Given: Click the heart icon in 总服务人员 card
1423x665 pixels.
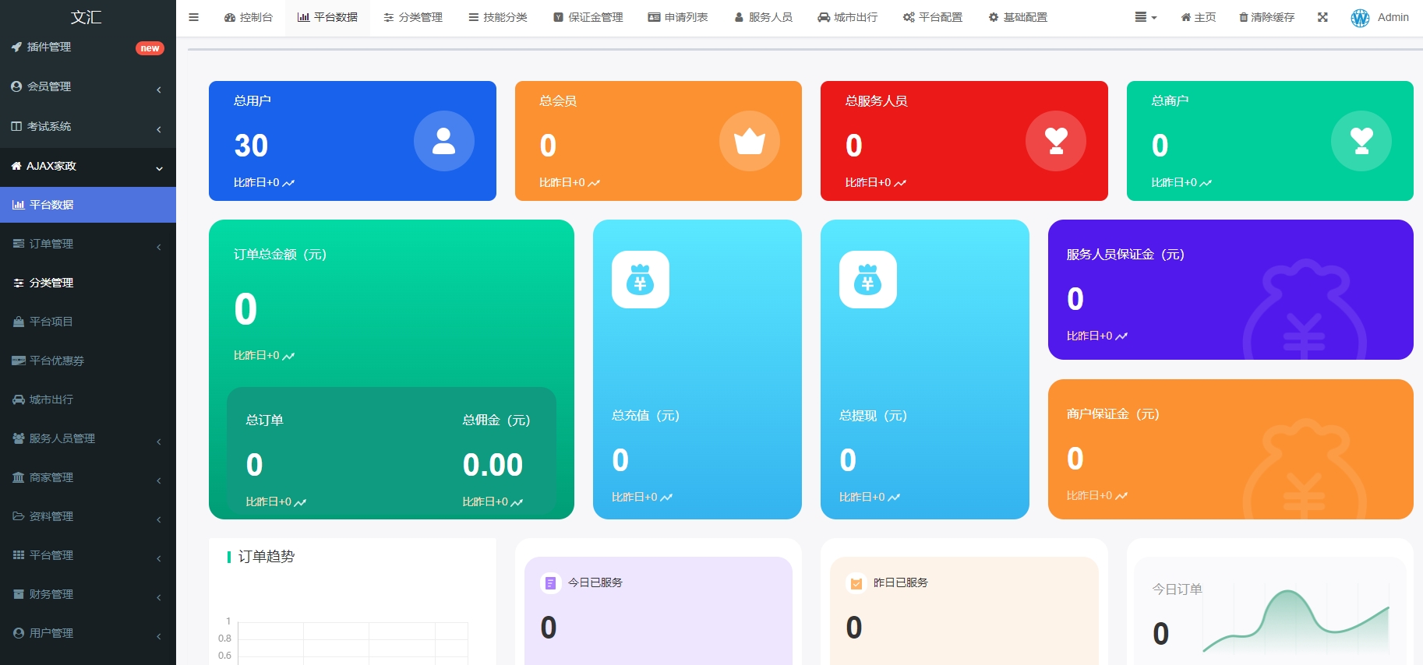Looking at the screenshot, I should tap(1056, 141).
